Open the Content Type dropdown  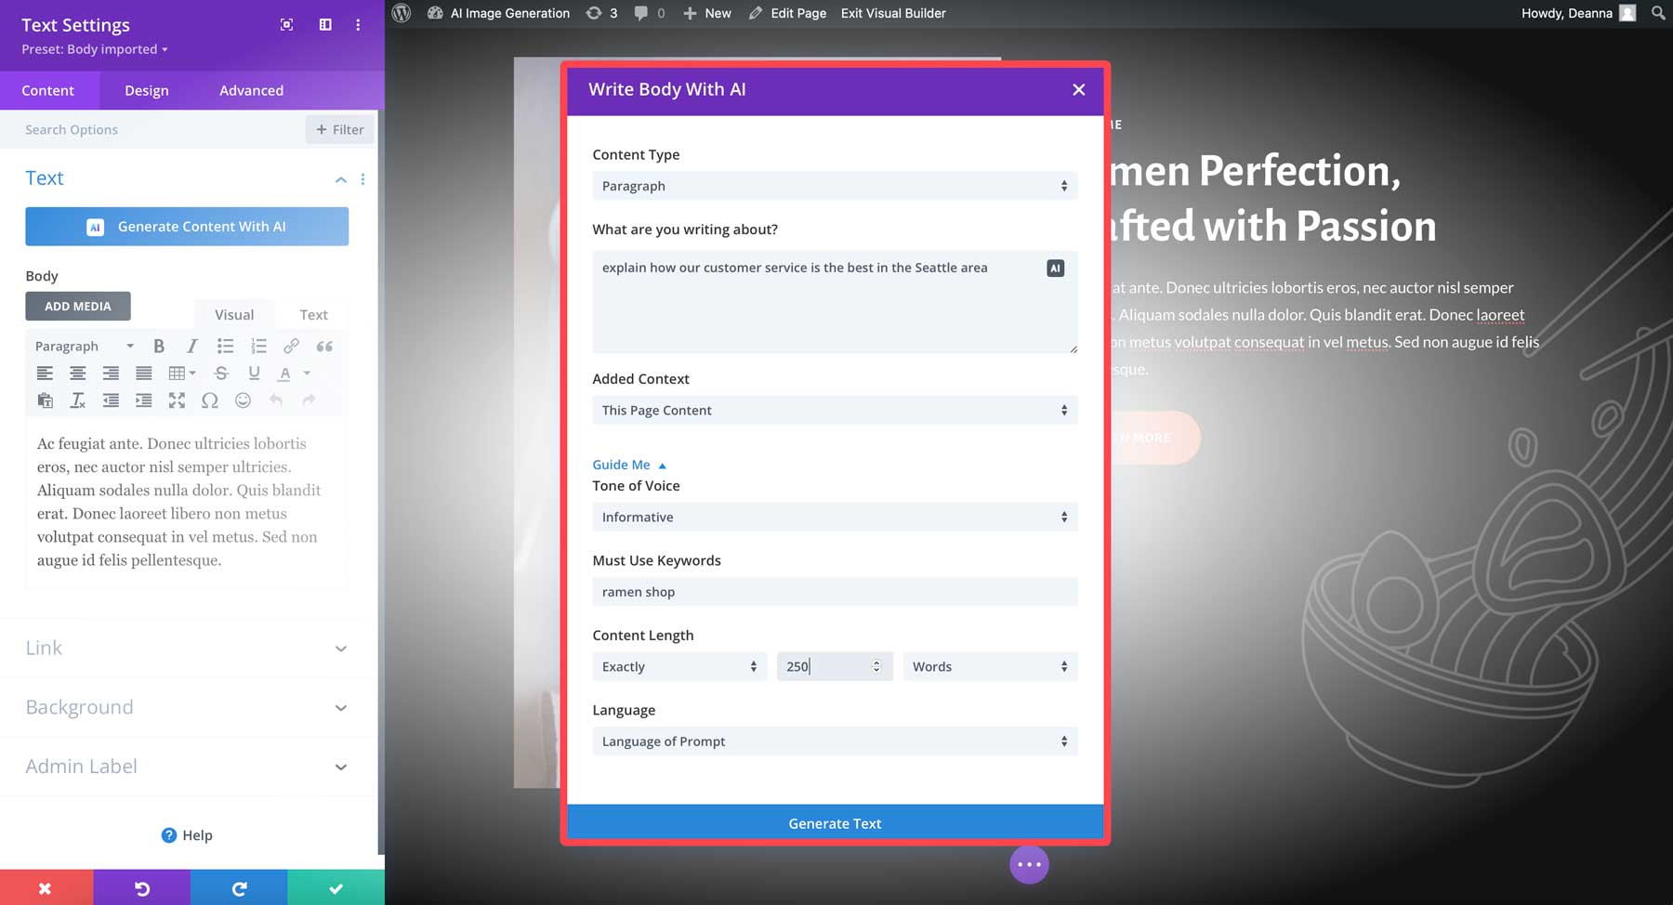tap(834, 186)
